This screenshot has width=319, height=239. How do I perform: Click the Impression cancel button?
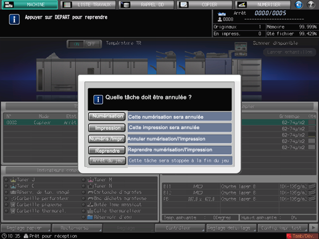click(x=107, y=128)
